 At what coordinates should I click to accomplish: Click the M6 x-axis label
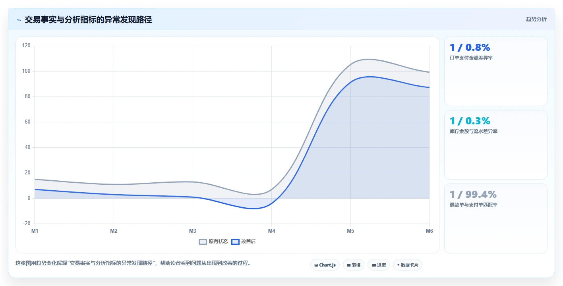tap(430, 231)
